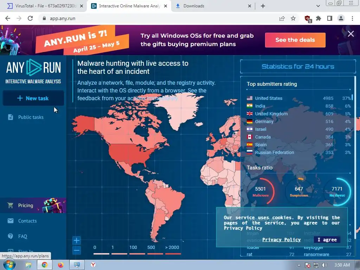Image resolution: width=360 pixels, height=270 pixels.
Task: Click the '0' legend color bar
Action: tap(101, 254)
